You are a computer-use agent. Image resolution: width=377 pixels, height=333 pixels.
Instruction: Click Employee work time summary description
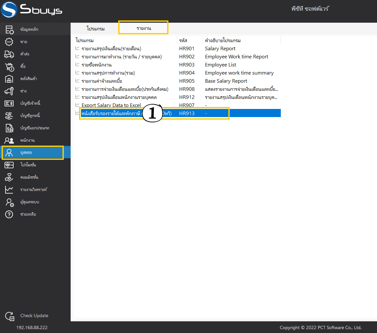click(239, 73)
